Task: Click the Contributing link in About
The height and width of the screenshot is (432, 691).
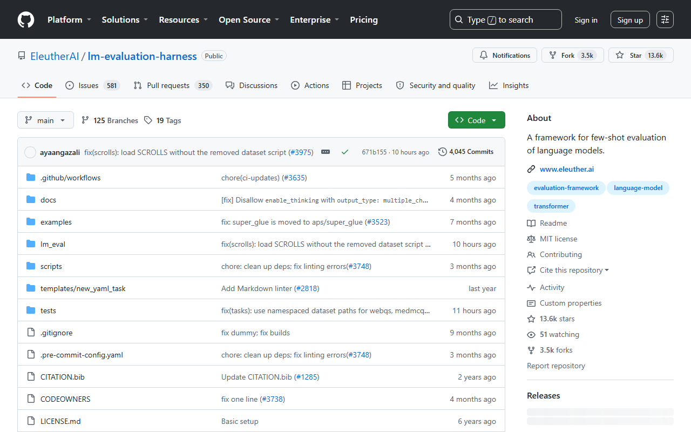Action: [x=561, y=254]
